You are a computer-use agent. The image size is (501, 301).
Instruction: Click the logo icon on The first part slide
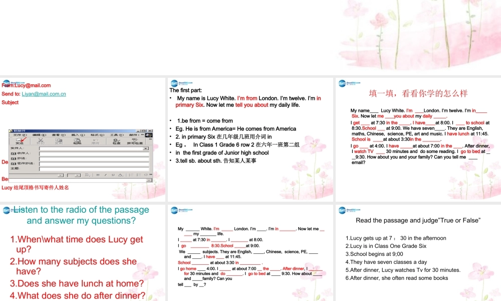click(181, 83)
